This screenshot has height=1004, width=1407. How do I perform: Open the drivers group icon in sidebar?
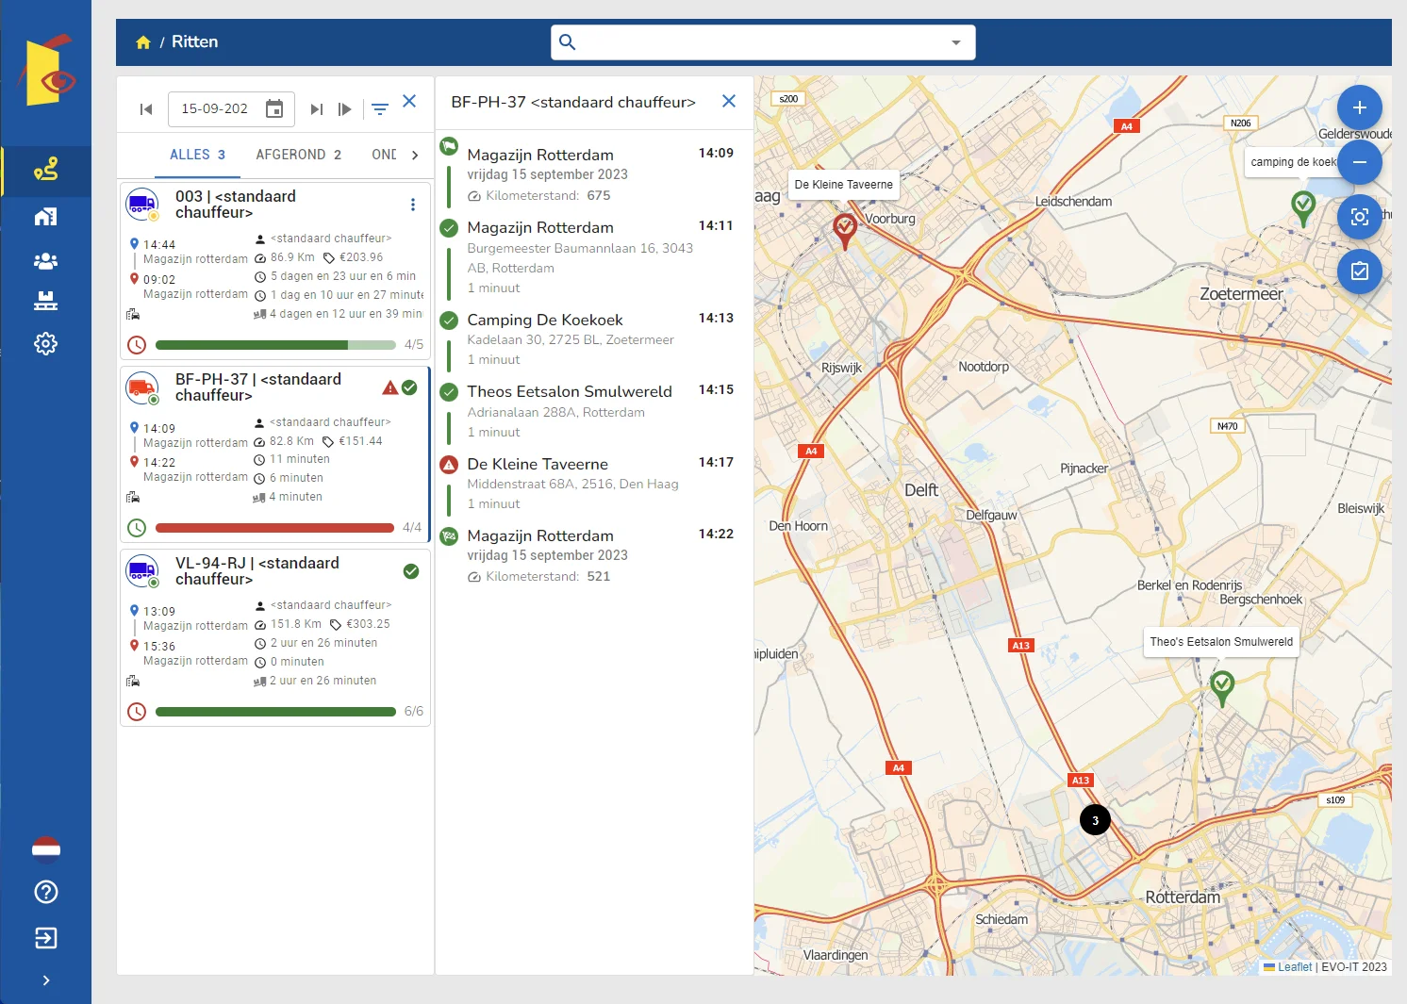(x=45, y=261)
